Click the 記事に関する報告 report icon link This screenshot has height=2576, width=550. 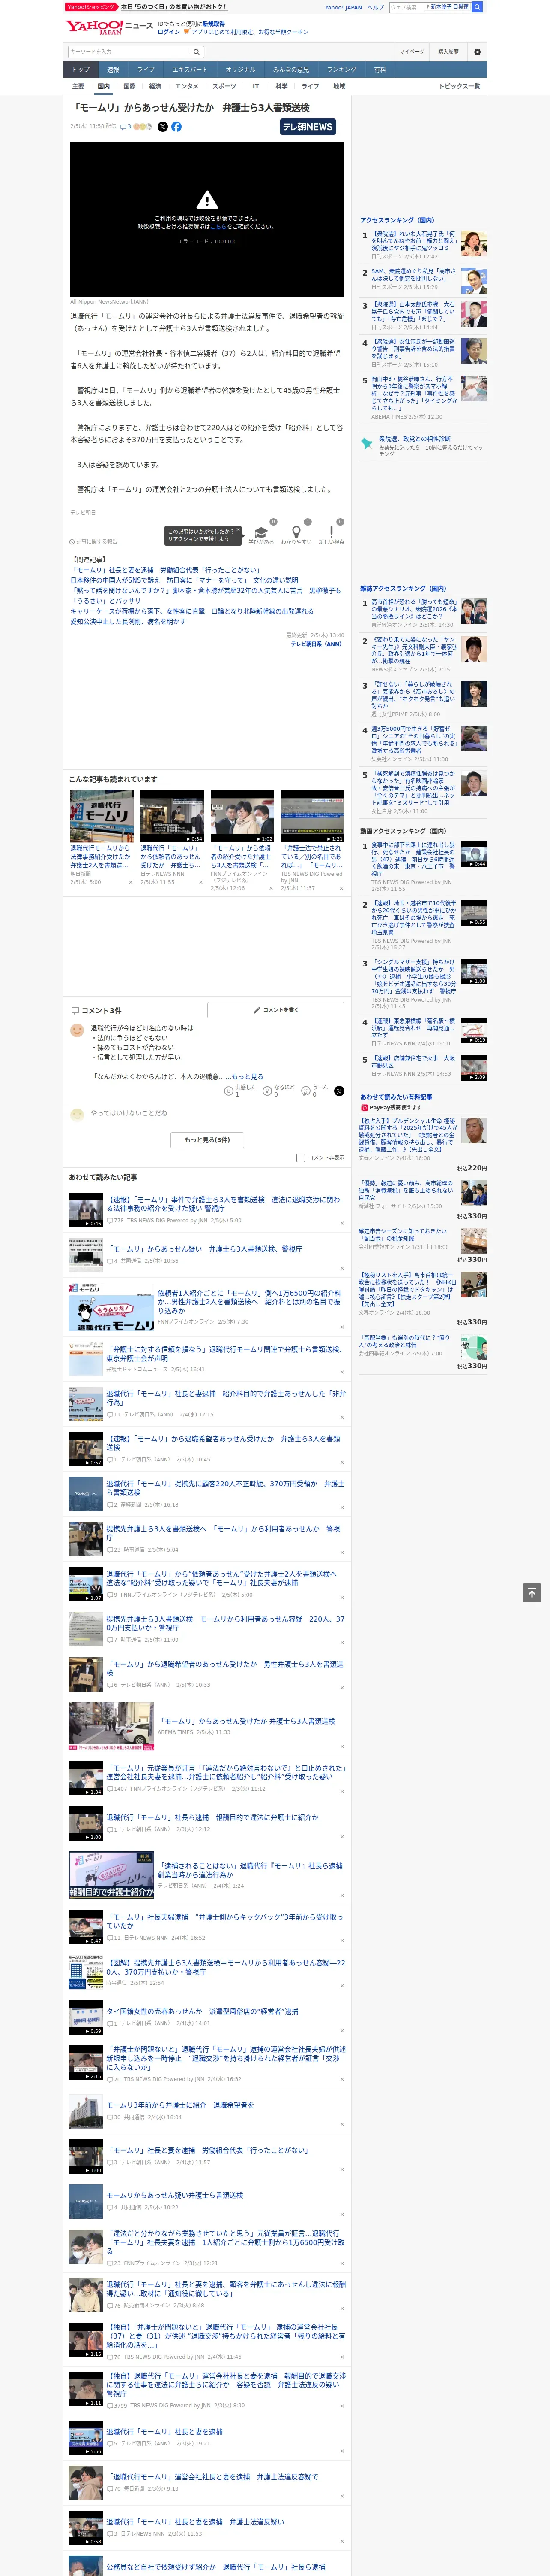tap(94, 541)
